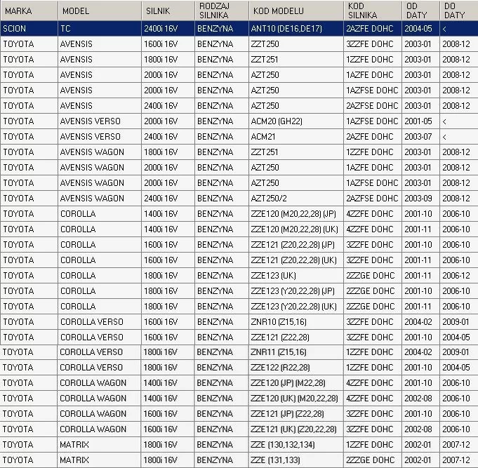Click BENZYNA in the SCION TC row
Image resolution: width=478 pixels, height=468 pixels.
pos(222,29)
